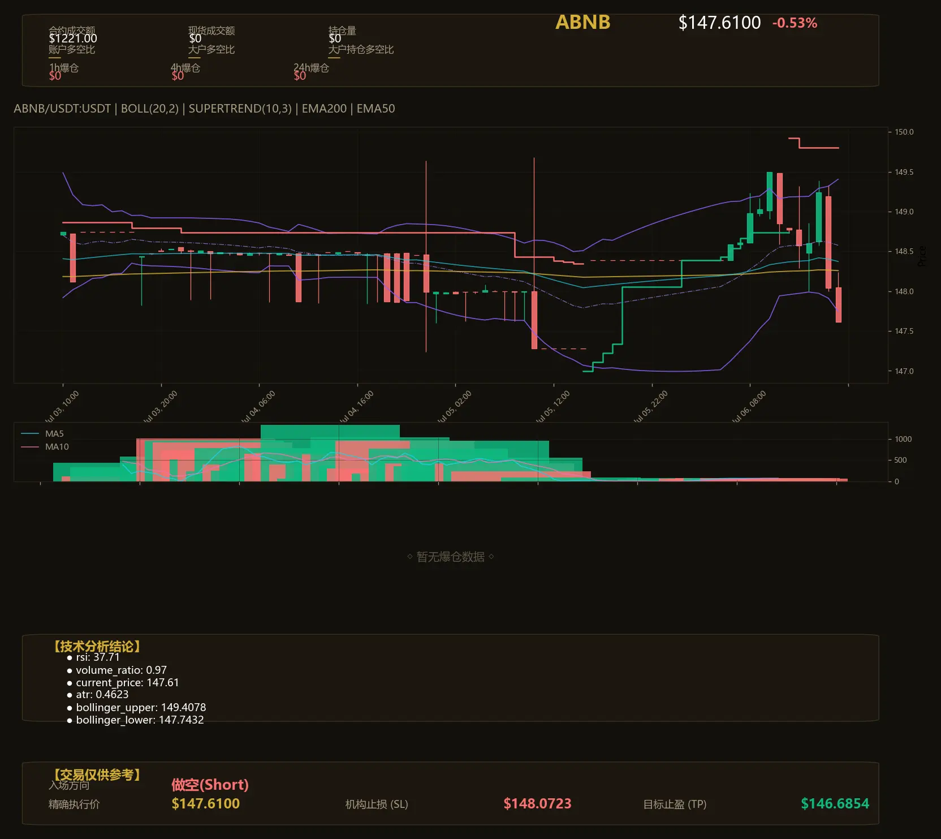The width and height of the screenshot is (941, 839).
Task: Click the 【交易仅供参考】 section heading
Action: [97, 775]
